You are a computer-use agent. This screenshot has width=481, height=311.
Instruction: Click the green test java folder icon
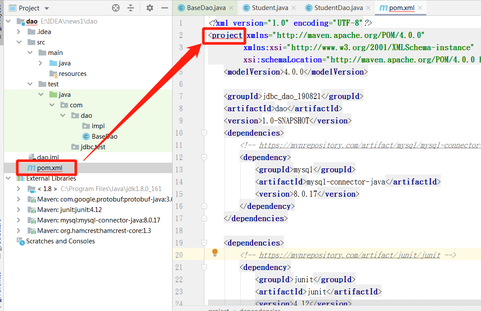[x=53, y=94]
